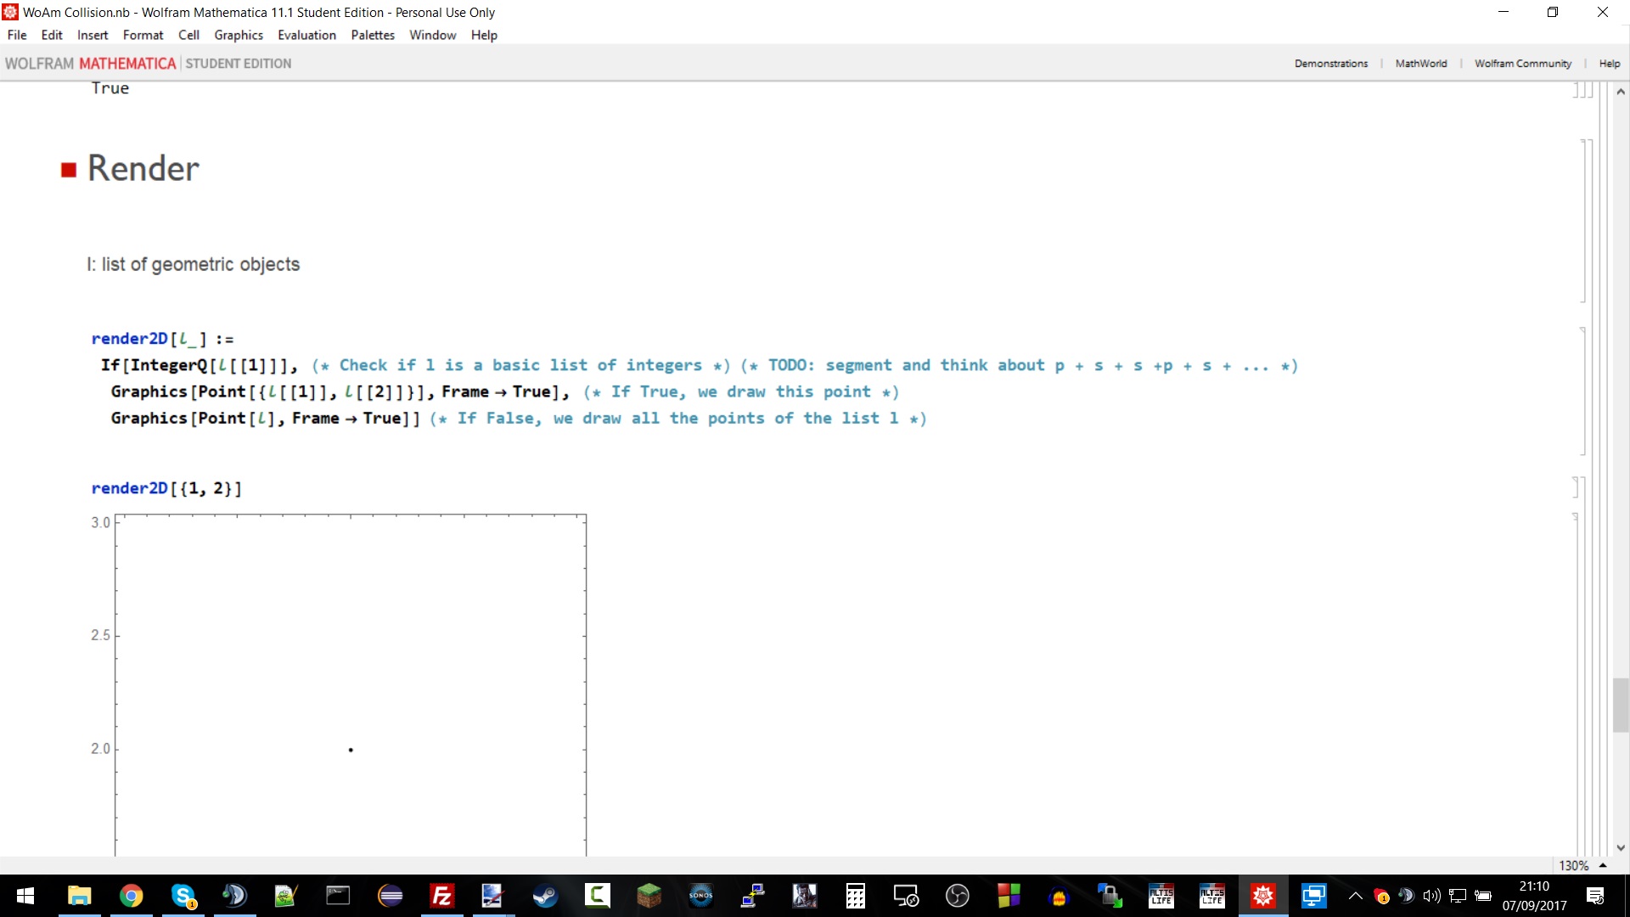Launch Steam from the taskbar
The image size is (1630, 917).
[545, 896]
